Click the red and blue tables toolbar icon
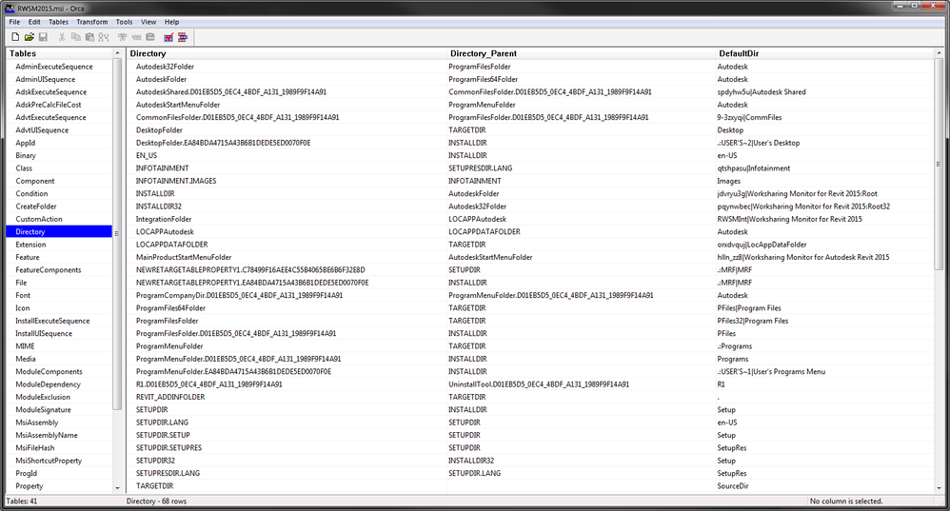The image size is (950, 511). (183, 37)
